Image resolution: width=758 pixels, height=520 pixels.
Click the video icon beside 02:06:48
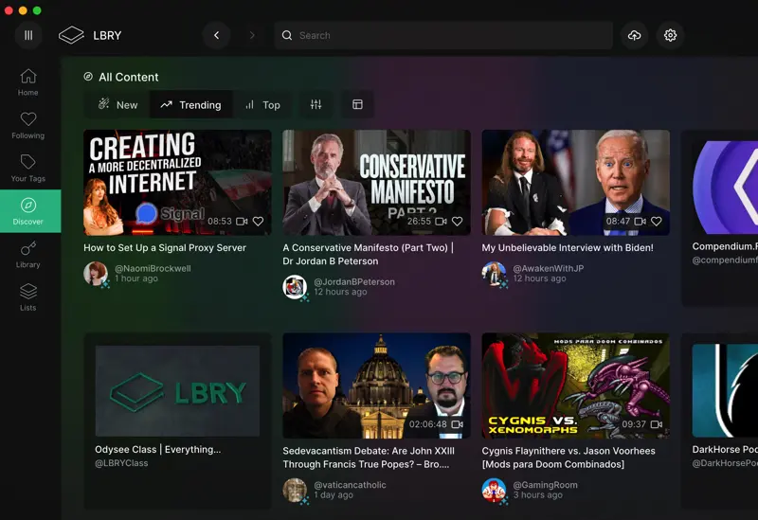tap(457, 424)
